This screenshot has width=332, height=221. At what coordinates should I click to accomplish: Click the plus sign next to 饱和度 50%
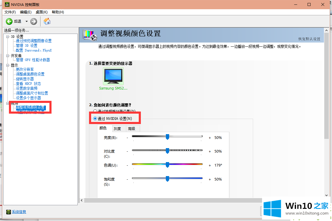click(x=210, y=180)
